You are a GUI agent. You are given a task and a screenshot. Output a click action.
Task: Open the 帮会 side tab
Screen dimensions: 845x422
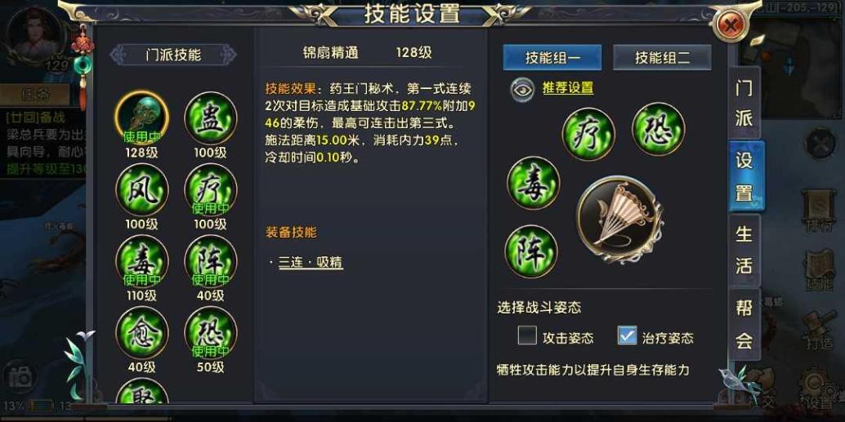tap(744, 324)
